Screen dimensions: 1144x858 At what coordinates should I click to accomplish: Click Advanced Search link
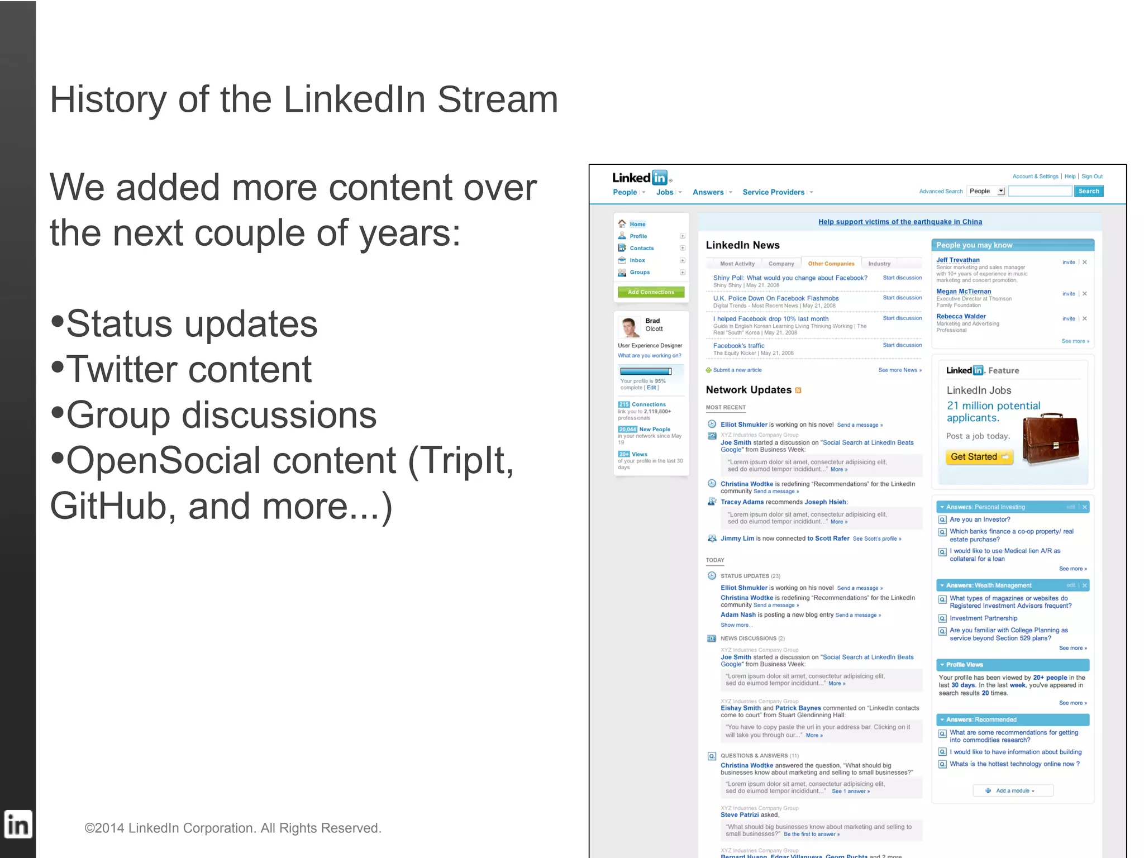pyautogui.click(x=941, y=192)
